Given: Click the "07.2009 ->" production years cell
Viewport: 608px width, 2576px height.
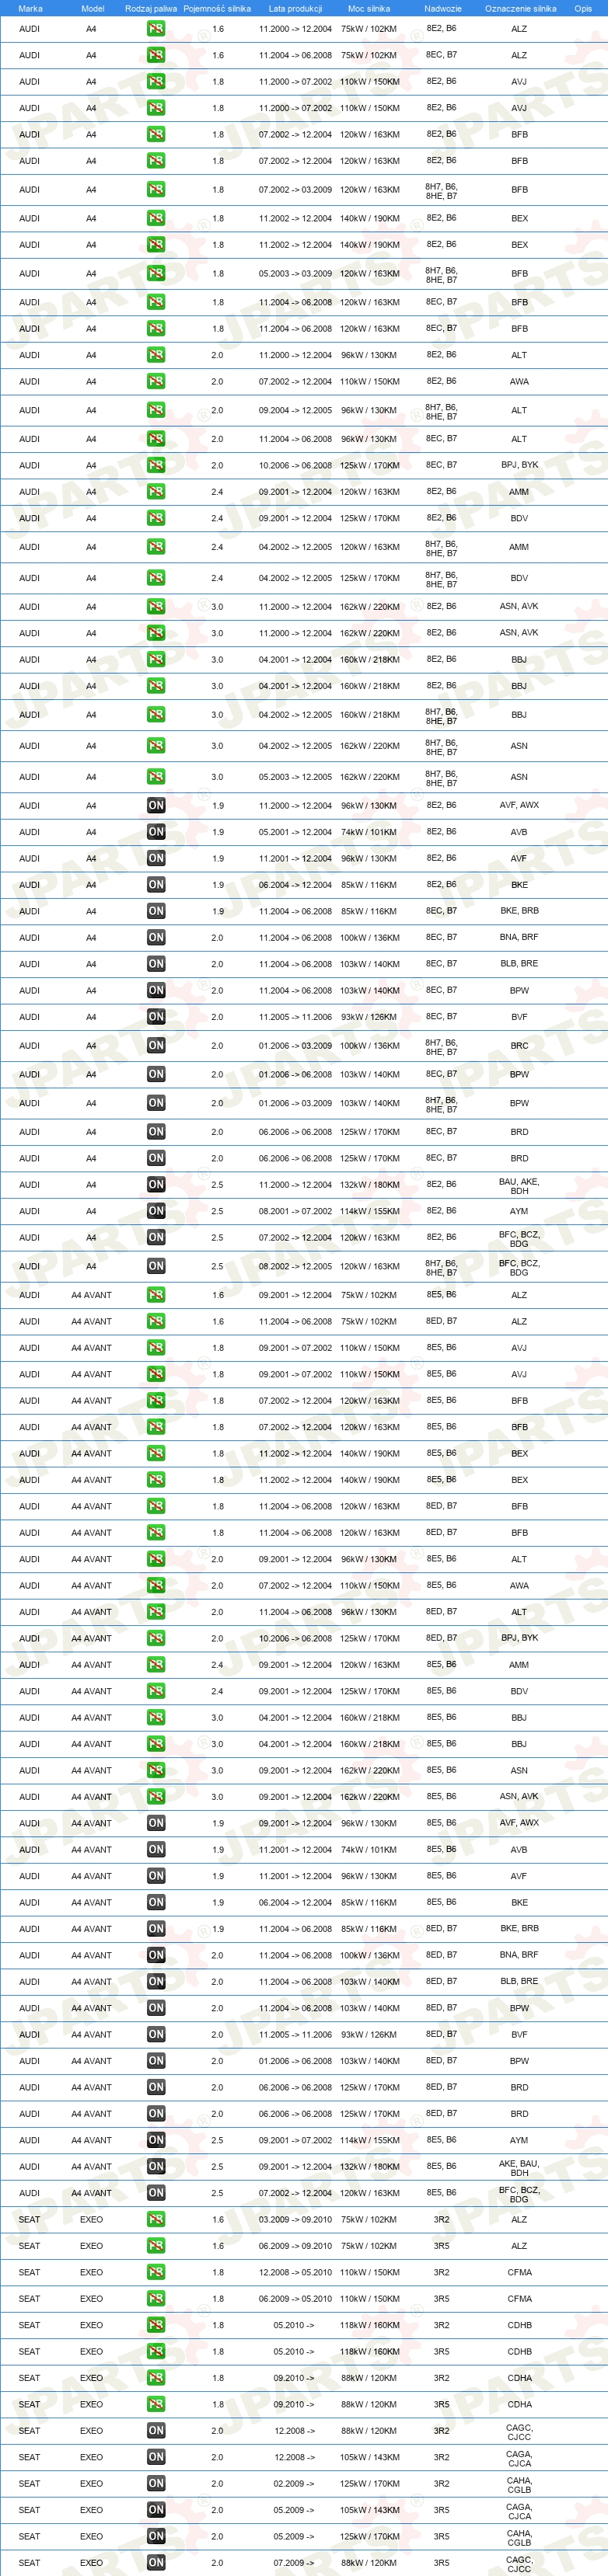Looking at the screenshot, I should [295, 2563].
